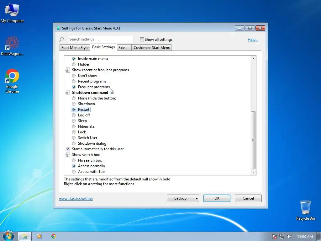Click OK to apply settings

click(x=217, y=198)
